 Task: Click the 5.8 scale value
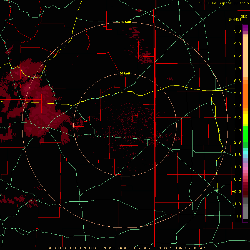pos(237,93)
